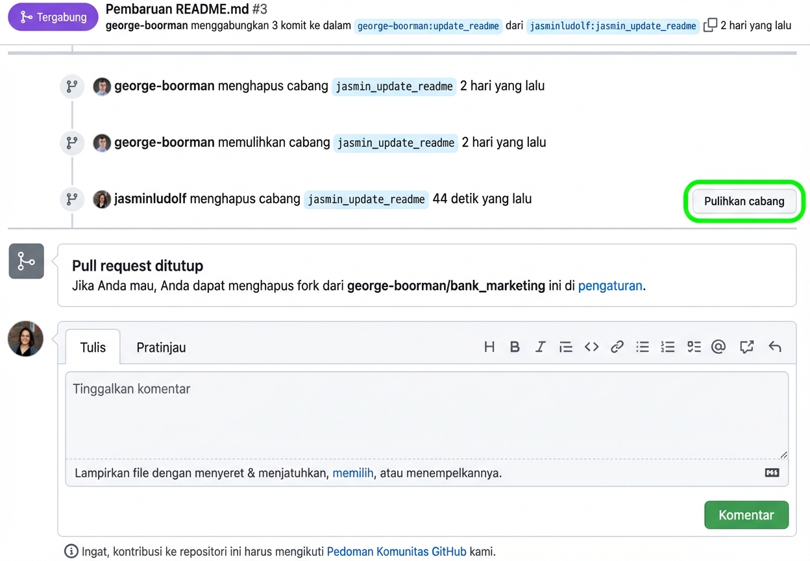Click the 'Pembaruan README.md' title

(177, 9)
